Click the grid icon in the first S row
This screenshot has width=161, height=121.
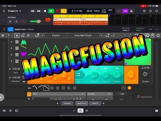pyautogui.click(x=17, y=42)
